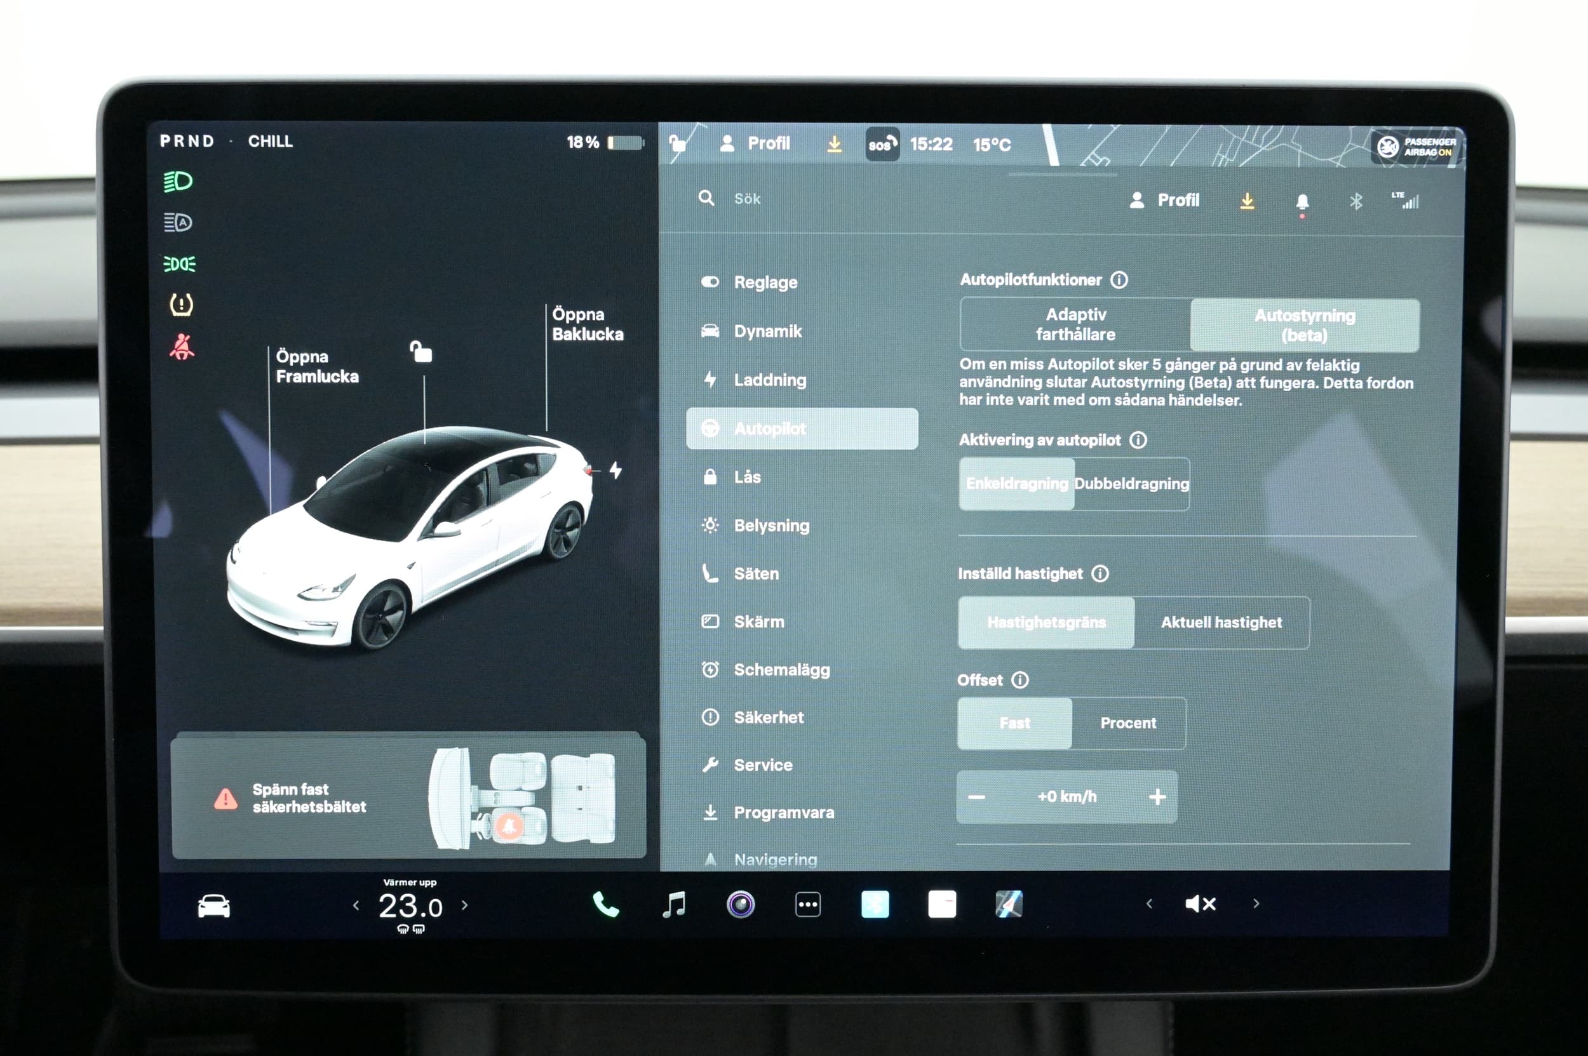Screen dimensions: 1588x1056
Task: Open the music app icon
Action: (674, 904)
